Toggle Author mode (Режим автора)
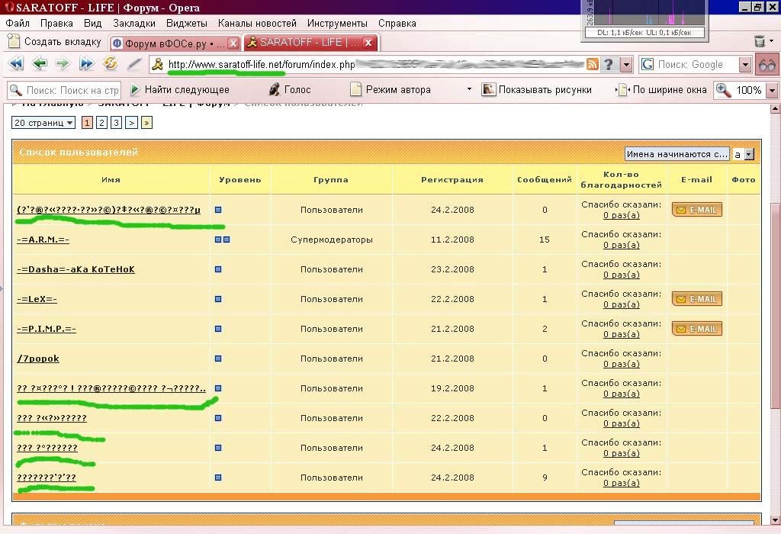781x534 pixels. [x=355, y=89]
